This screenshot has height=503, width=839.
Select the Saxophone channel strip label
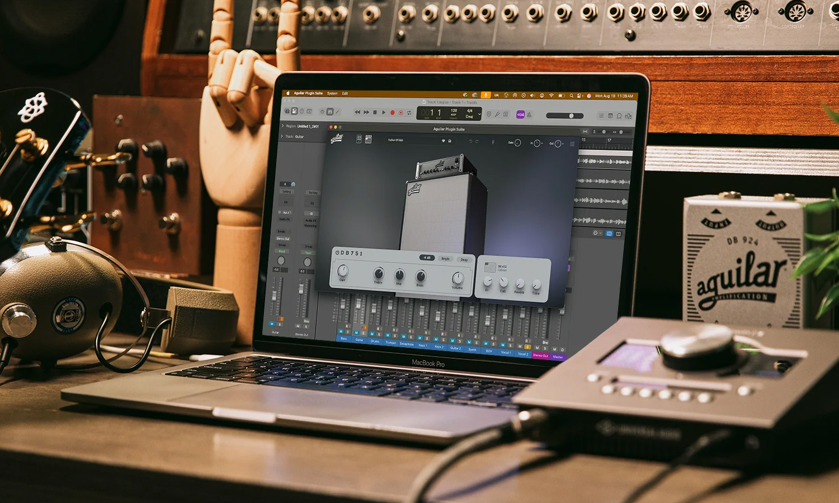(407, 344)
